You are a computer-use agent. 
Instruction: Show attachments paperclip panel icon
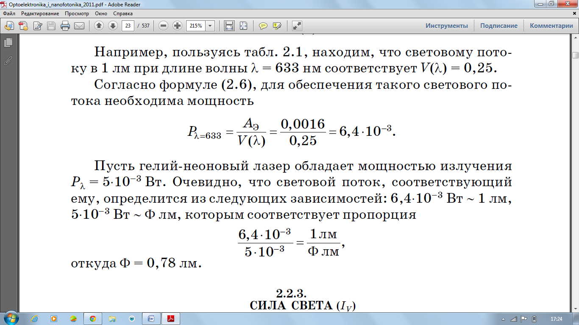click(8, 61)
